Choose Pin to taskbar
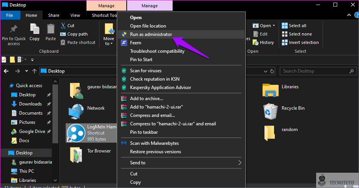Screen dimensions: 359x188 (181, 132)
